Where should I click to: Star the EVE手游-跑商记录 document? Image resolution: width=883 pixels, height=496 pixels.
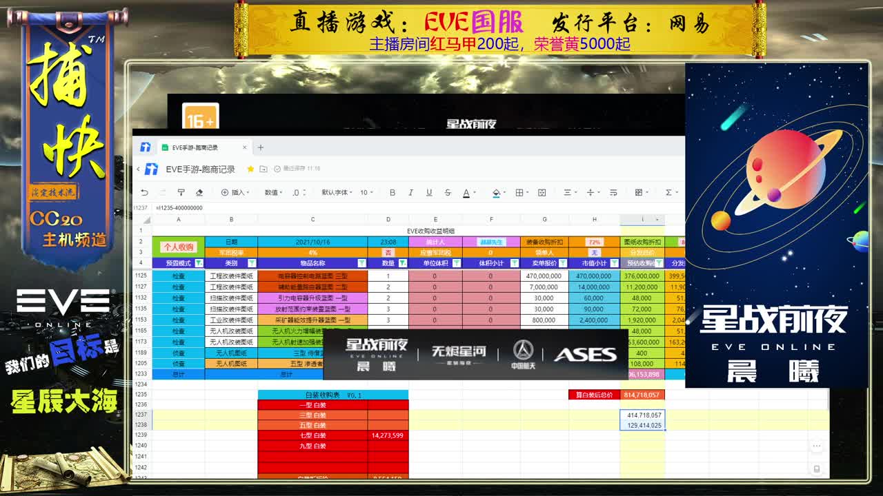point(250,169)
